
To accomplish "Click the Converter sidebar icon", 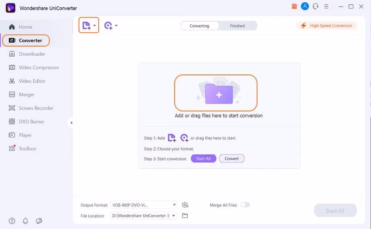I will 12,40.
